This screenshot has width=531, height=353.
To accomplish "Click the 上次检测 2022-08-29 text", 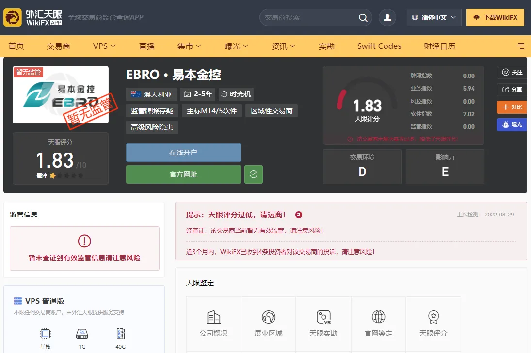I will [485, 215].
